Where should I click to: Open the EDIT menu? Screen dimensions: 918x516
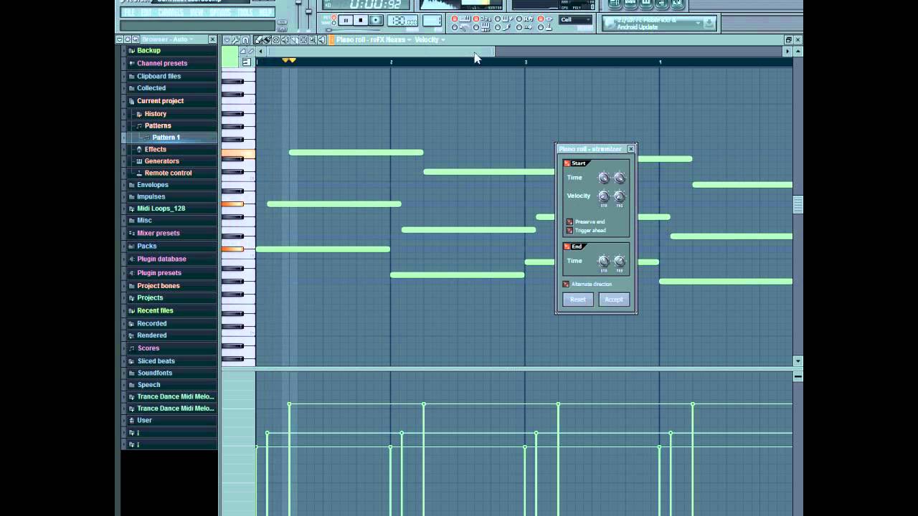pos(146,12)
